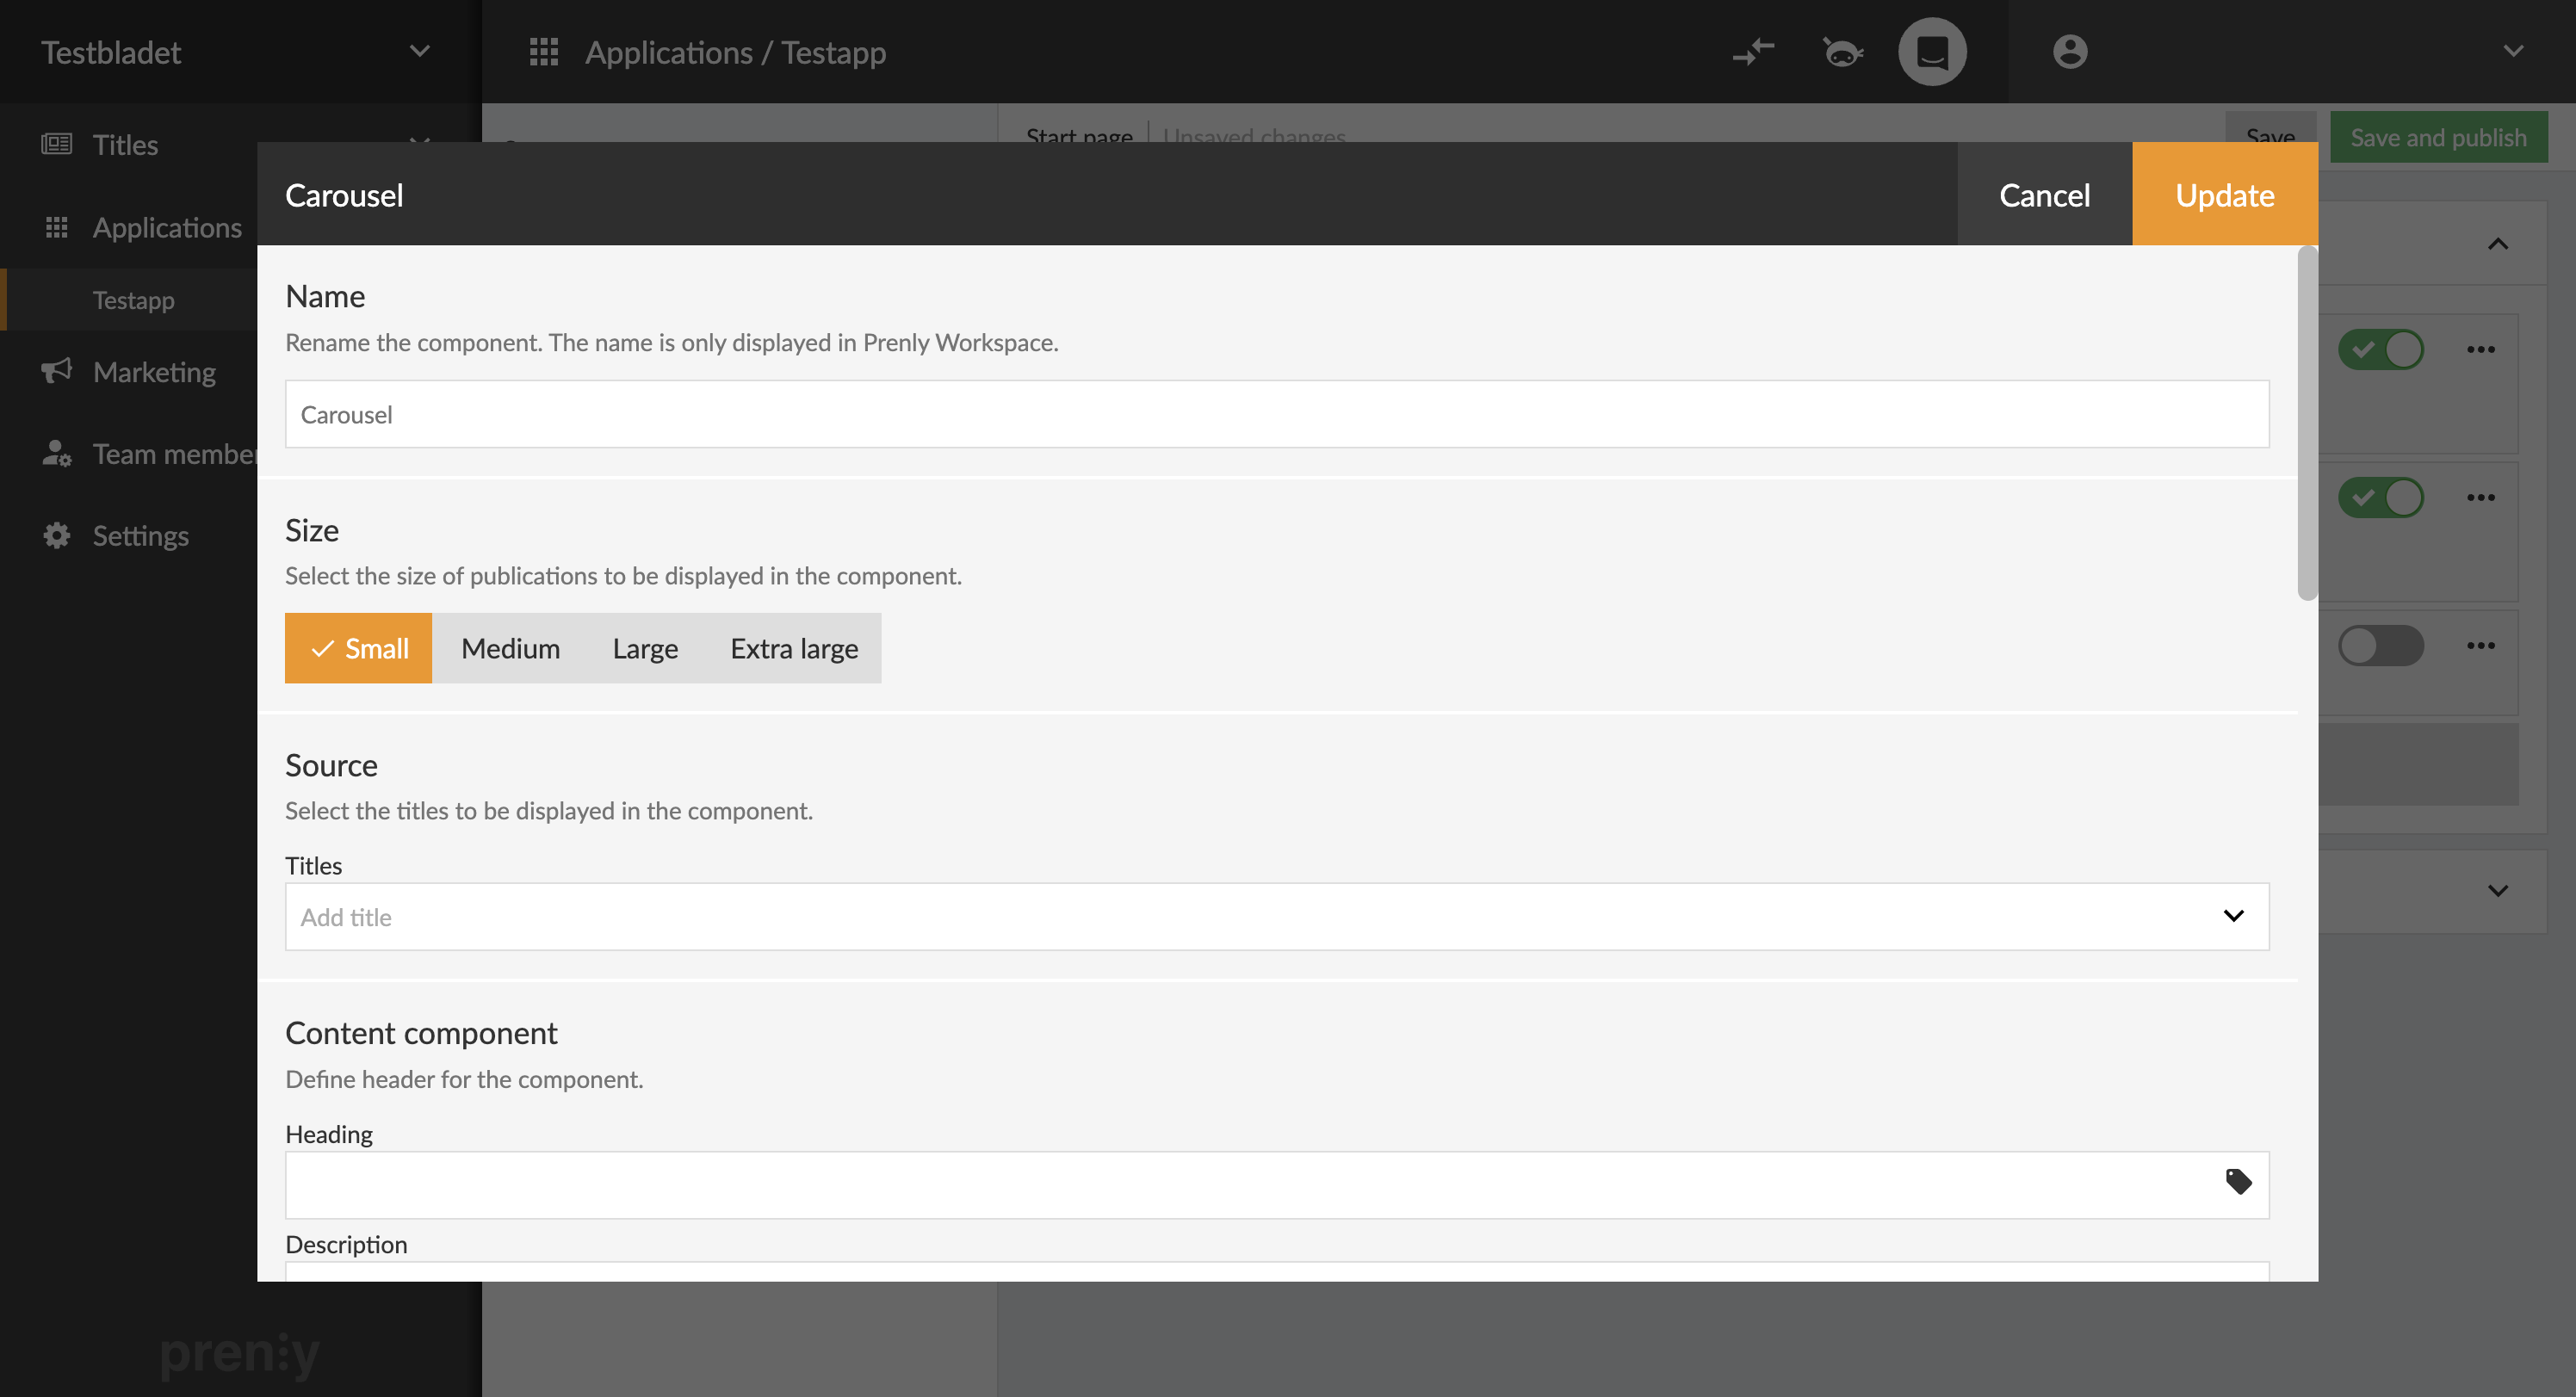Screen dimensions: 2576x1397
Task: Click the Marketing megaphone icon
Action: click(x=56, y=371)
